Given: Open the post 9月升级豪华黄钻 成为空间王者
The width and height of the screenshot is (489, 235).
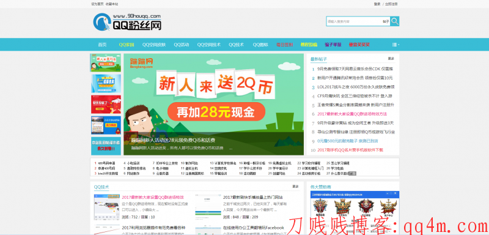Looking at the screenshot, I should 355,123.
